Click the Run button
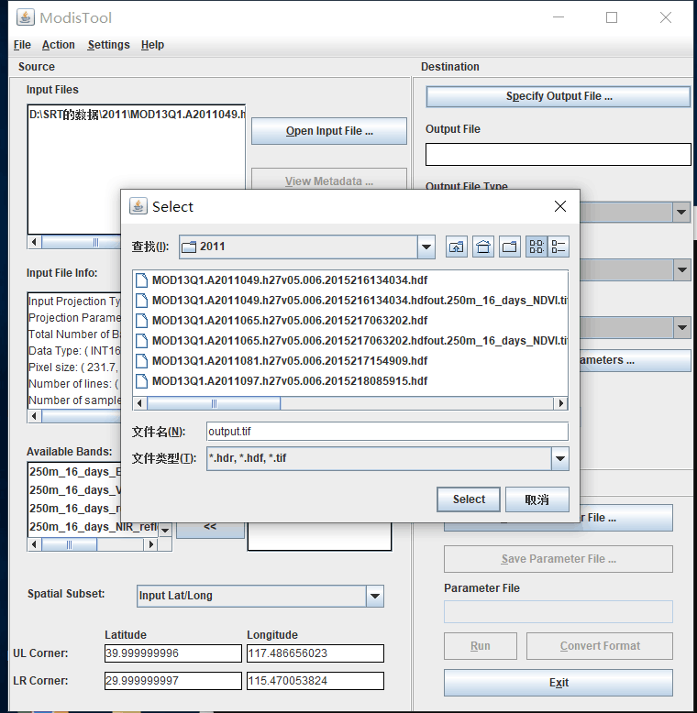This screenshot has width=697, height=713. point(481,646)
